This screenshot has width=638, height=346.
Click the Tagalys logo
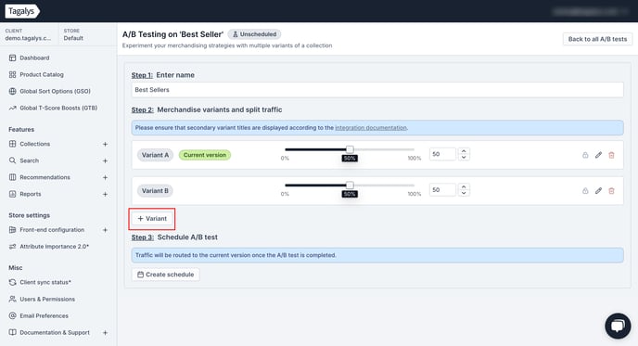point(22,11)
